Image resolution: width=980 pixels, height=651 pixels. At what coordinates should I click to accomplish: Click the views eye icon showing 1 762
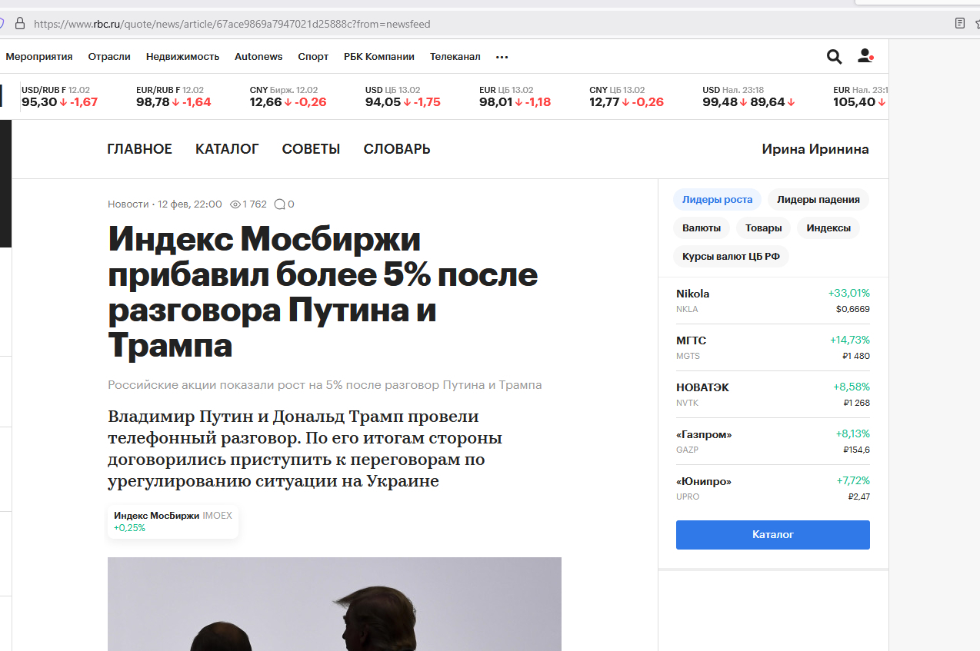[235, 204]
